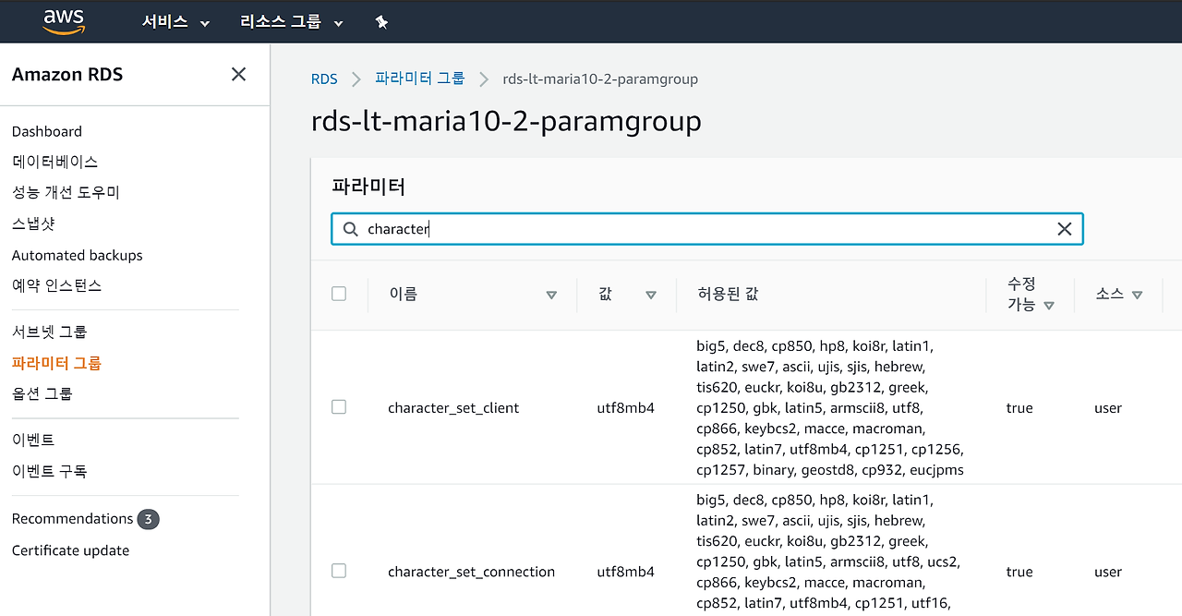Click the search magnifier icon
1182x616 pixels.
(350, 229)
